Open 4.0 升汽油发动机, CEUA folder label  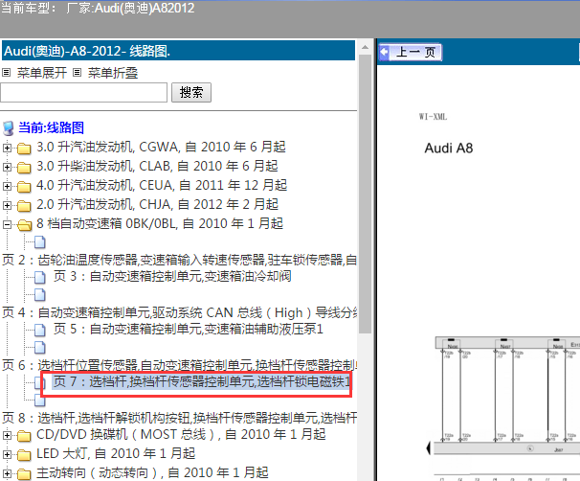[x=162, y=185]
